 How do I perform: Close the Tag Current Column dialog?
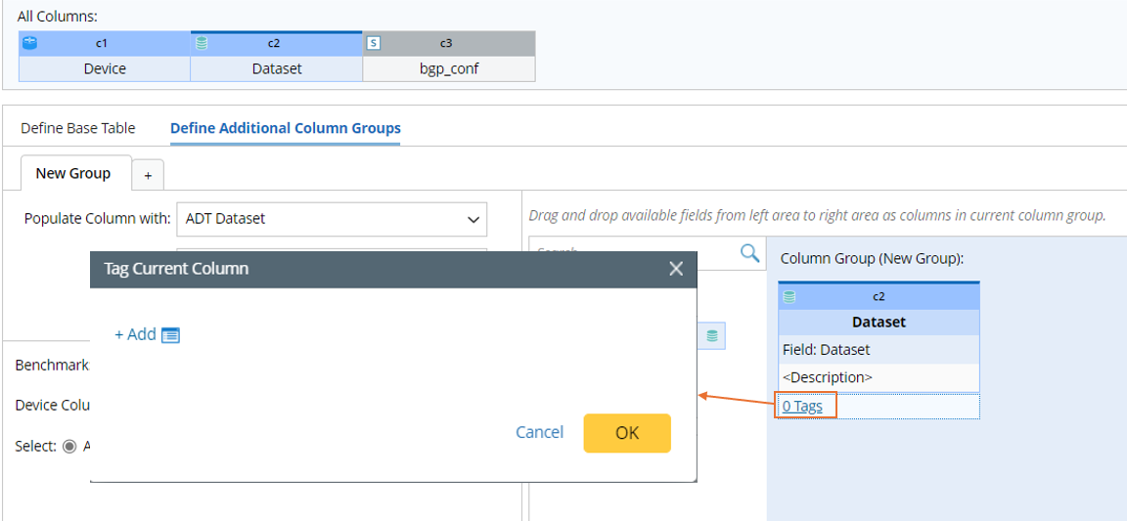pyautogui.click(x=676, y=269)
